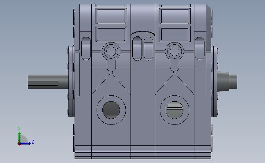Select the keyed shaft protruding on the left side

coord(48,81)
